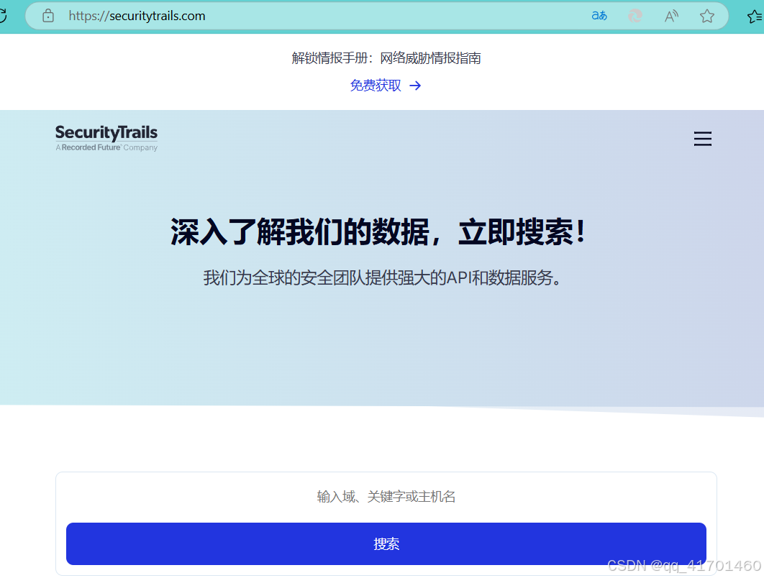Click the 免费获取 link
Screen dimensions: 764x578
[375, 84]
